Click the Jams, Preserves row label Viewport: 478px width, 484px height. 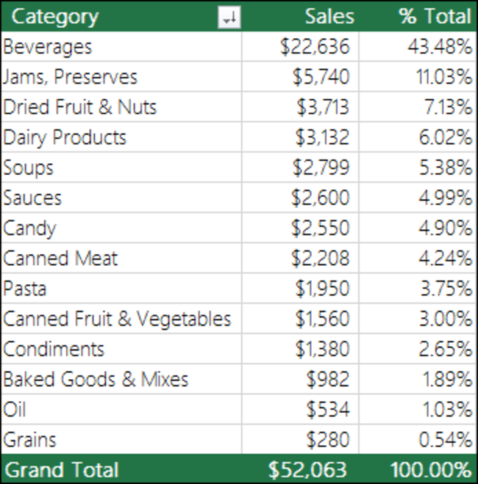click(x=70, y=77)
